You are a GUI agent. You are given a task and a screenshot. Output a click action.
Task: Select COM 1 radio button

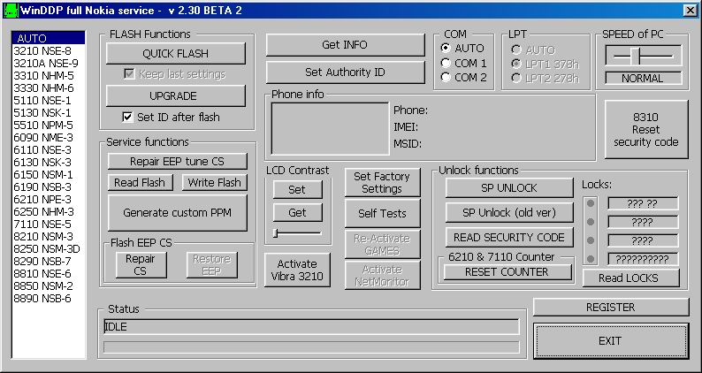(x=446, y=63)
